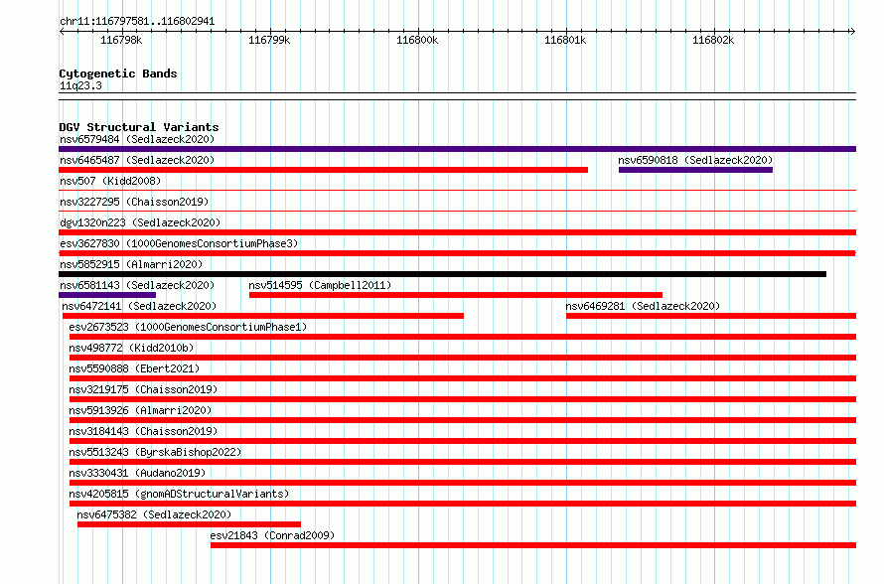Open nsv6475382 (Sedlazeck2020) variant label
The width and height of the screenshot is (884, 584).
tap(154, 514)
